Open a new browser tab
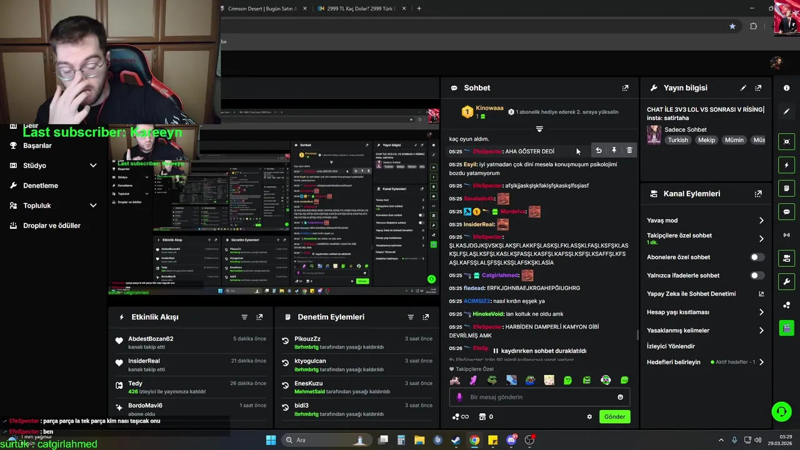 tap(419, 9)
